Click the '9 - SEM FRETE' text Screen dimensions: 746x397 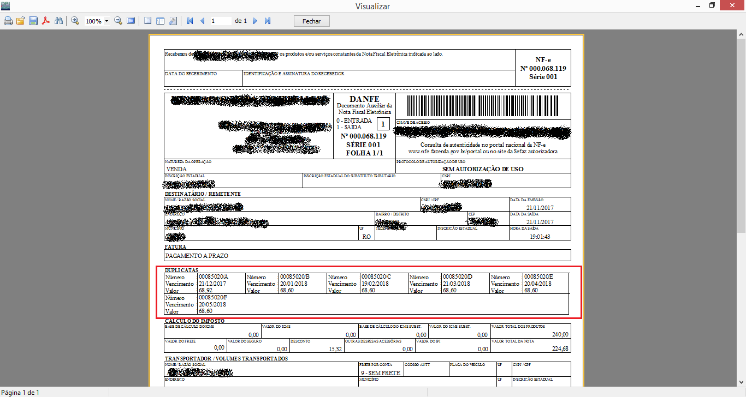pyautogui.click(x=381, y=373)
